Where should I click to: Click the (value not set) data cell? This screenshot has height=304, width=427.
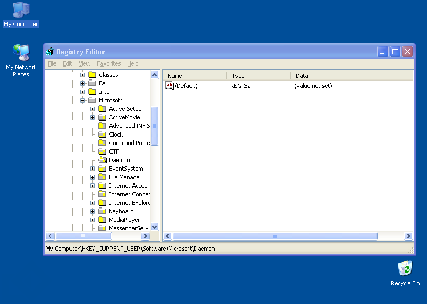313,86
